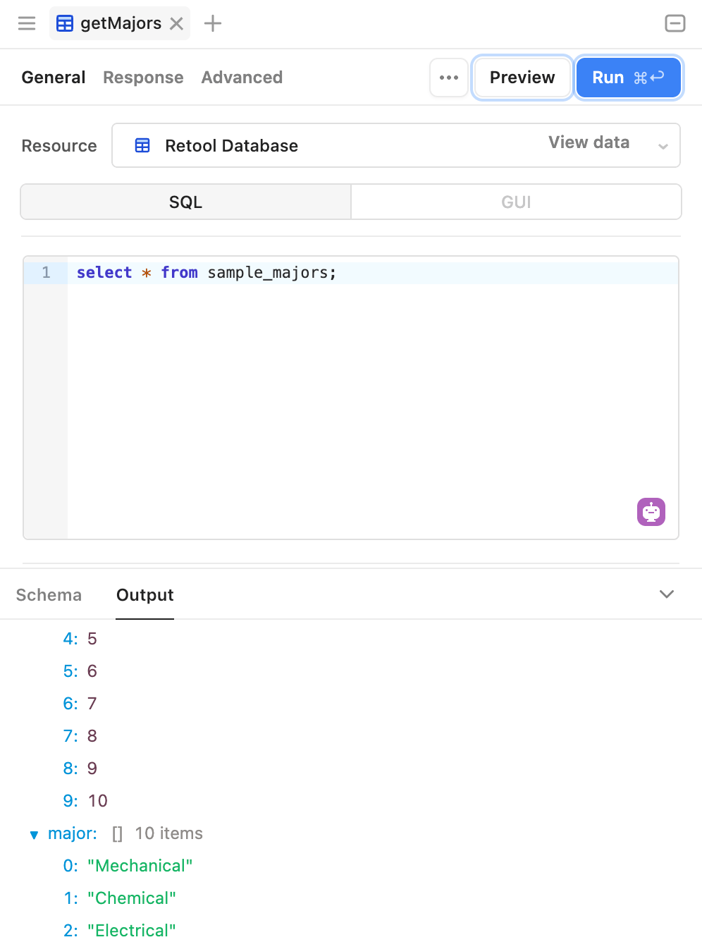This screenshot has width=702, height=942.
Task: Click the Retool Database resource icon
Action: point(142,146)
